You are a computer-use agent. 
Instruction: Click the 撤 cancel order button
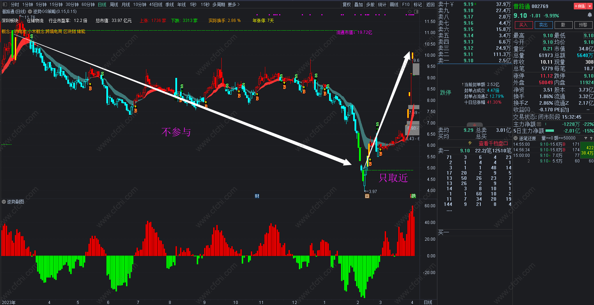(x=563, y=25)
